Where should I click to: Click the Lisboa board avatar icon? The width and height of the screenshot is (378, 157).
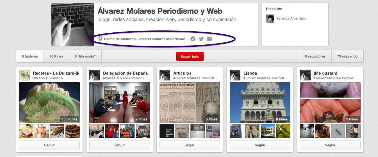(x=235, y=75)
